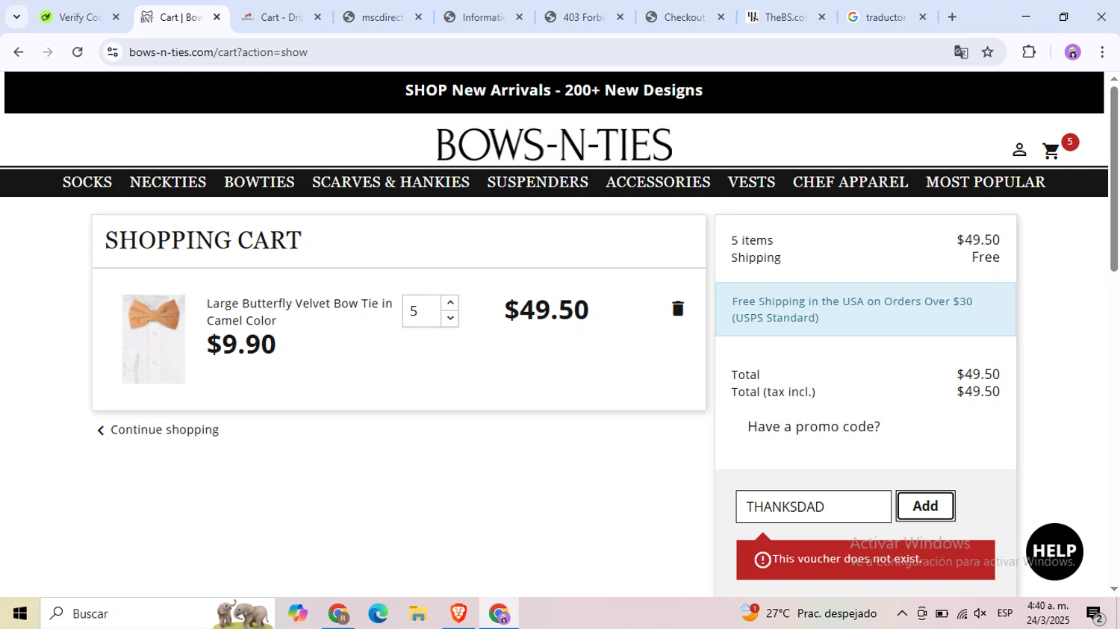Open the BOWTIES menu
Viewport: 1120px width, 629px height.
tap(259, 182)
